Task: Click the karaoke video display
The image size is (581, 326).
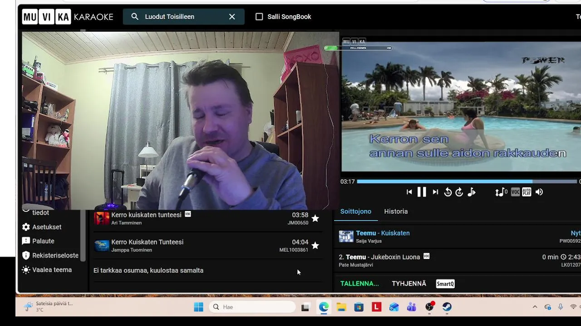Action: click(461, 107)
